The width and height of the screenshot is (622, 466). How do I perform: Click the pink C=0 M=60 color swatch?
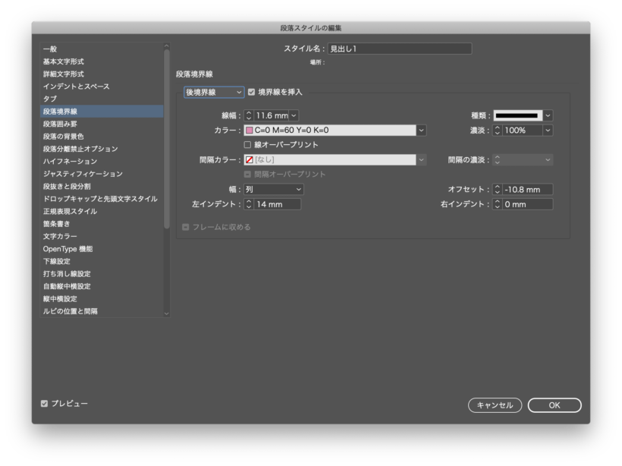point(249,131)
